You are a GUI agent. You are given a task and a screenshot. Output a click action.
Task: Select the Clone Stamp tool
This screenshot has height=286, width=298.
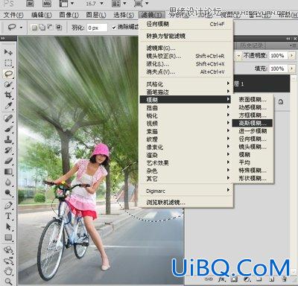8,139
